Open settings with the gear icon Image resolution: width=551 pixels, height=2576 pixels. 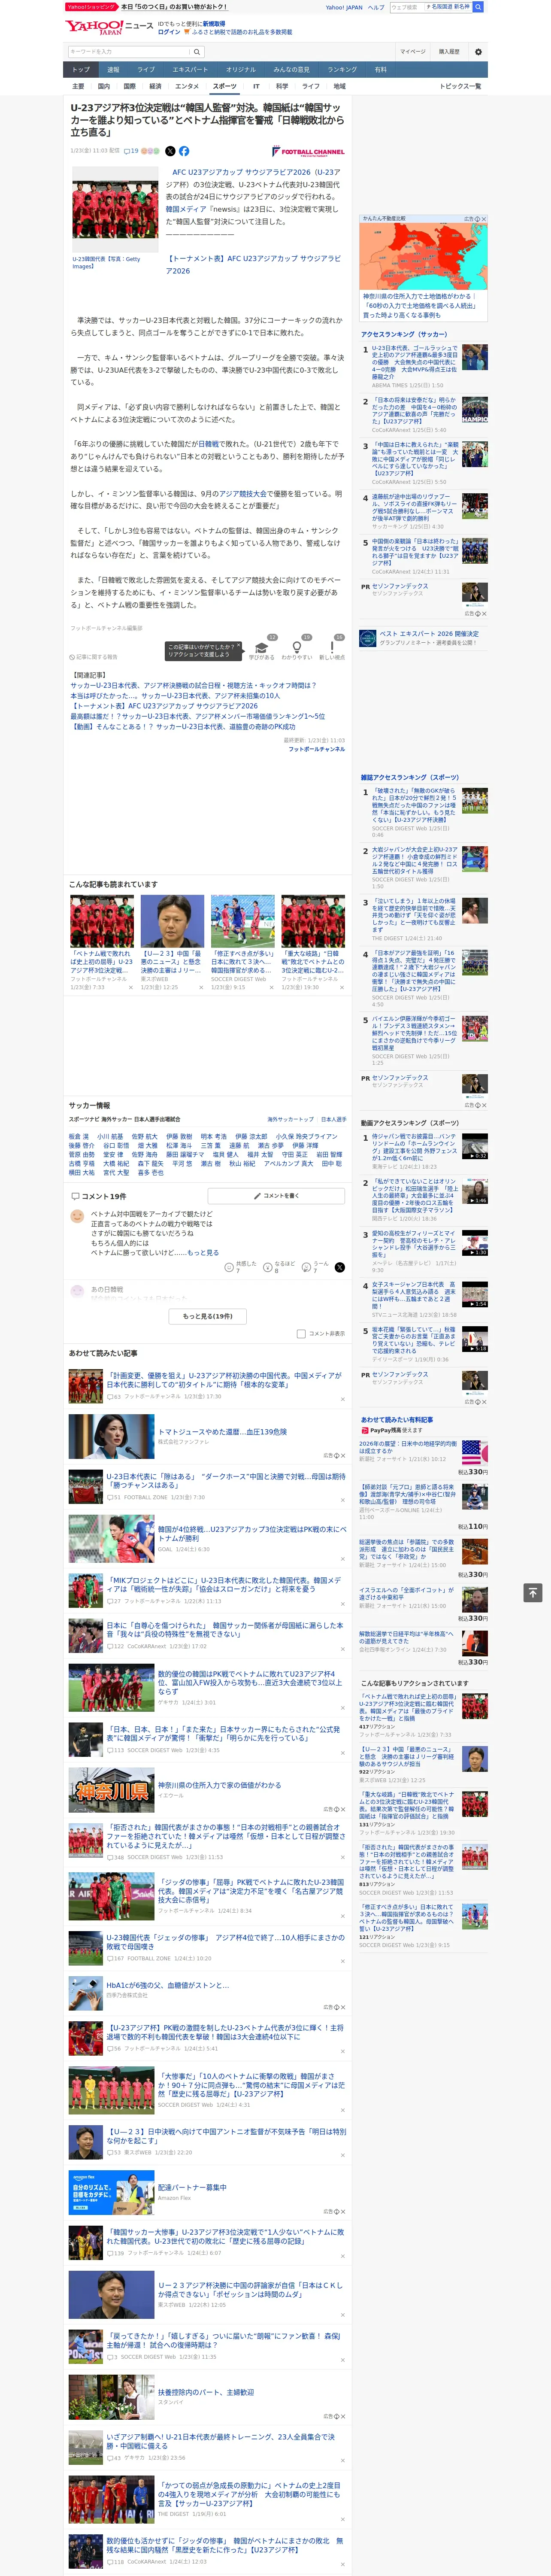478,51
